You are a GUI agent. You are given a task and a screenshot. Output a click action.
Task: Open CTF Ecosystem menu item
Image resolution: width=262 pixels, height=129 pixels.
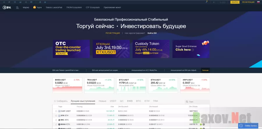pos(93,8)
